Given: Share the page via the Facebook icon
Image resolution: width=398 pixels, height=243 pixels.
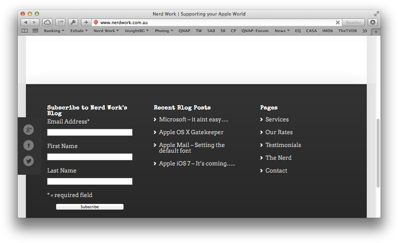Looking at the screenshot, I should click(x=28, y=145).
